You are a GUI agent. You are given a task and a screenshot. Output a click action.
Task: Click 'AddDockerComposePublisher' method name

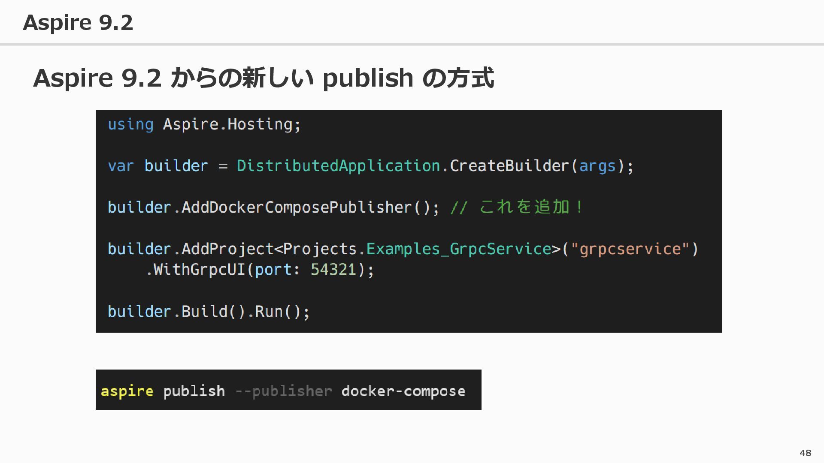point(296,207)
